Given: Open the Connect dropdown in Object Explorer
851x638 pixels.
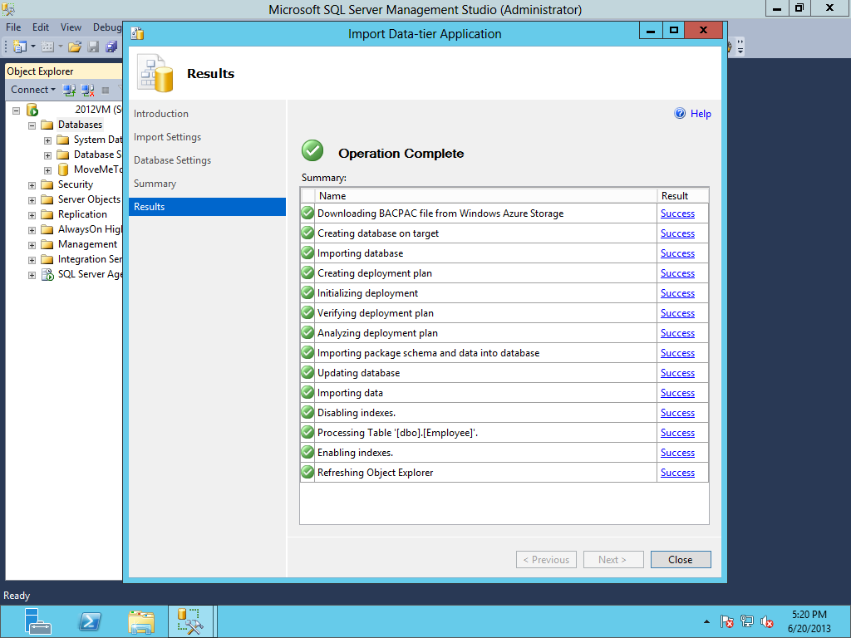Looking at the screenshot, I should coord(33,90).
